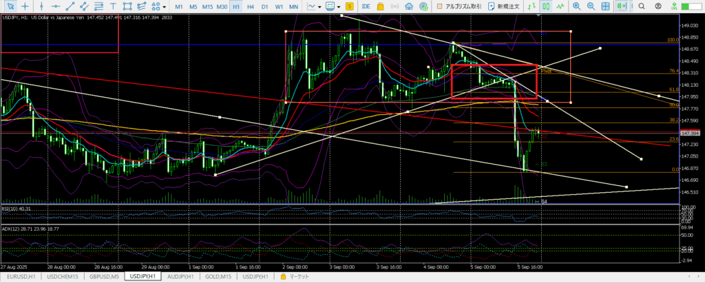Open the EURUSD,H1 chart tab
705x283 pixels.
pos(19,277)
